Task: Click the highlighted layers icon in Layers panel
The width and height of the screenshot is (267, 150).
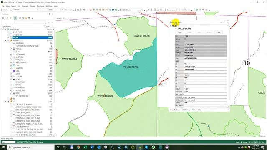Action: tap(15, 18)
